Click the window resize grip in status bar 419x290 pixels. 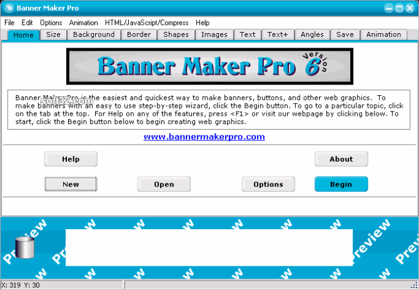pyautogui.click(x=415, y=286)
